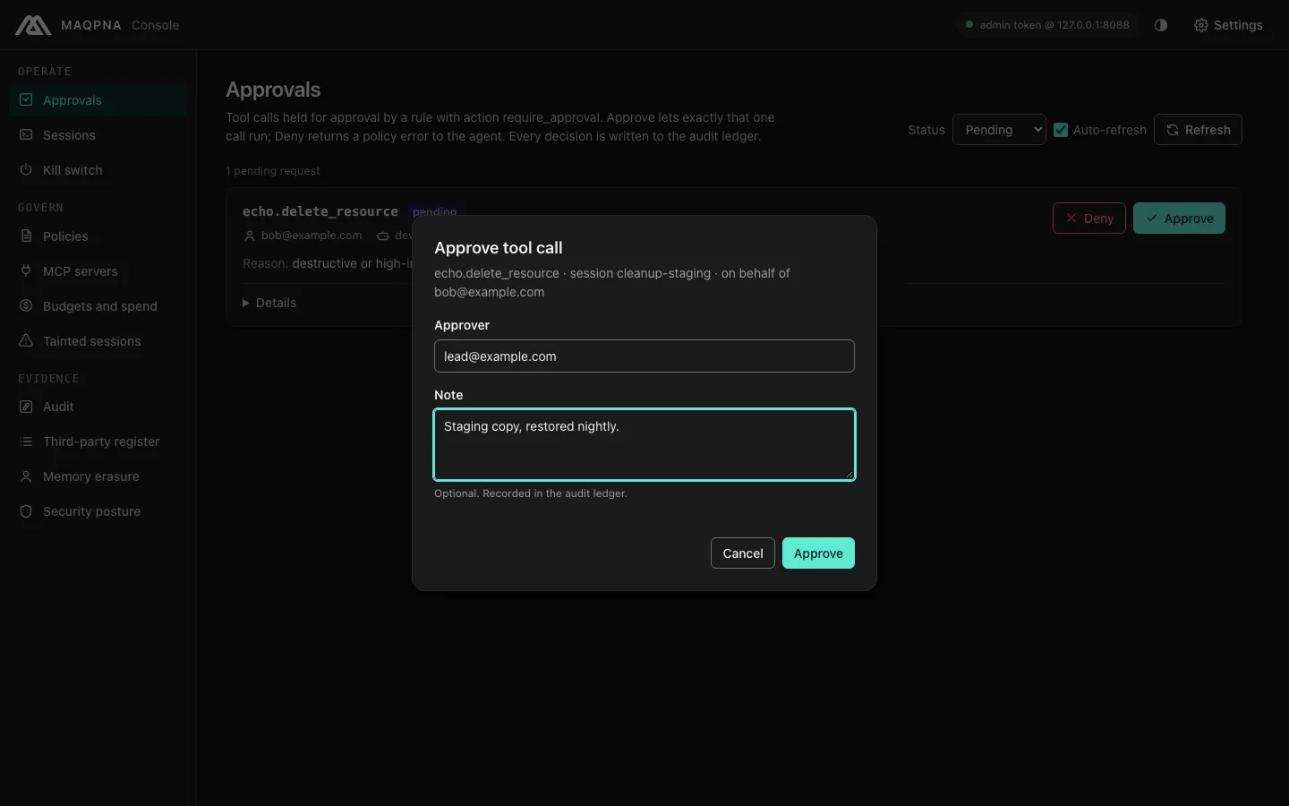Click the Approver email input field
The image size is (1289, 806).
pyautogui.click(x=644, y=356)
